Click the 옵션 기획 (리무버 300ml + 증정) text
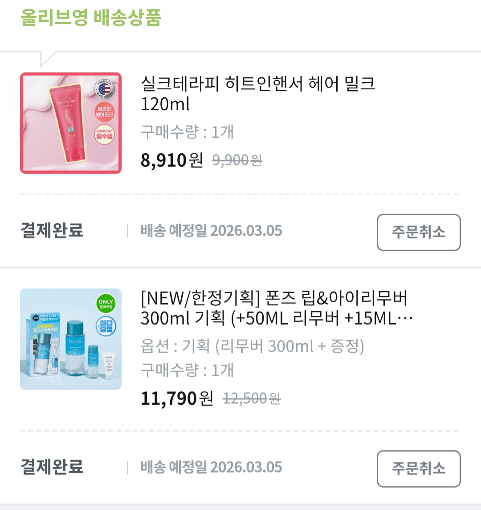The width and height of the screenshot is (481, 510). point(252,346)
